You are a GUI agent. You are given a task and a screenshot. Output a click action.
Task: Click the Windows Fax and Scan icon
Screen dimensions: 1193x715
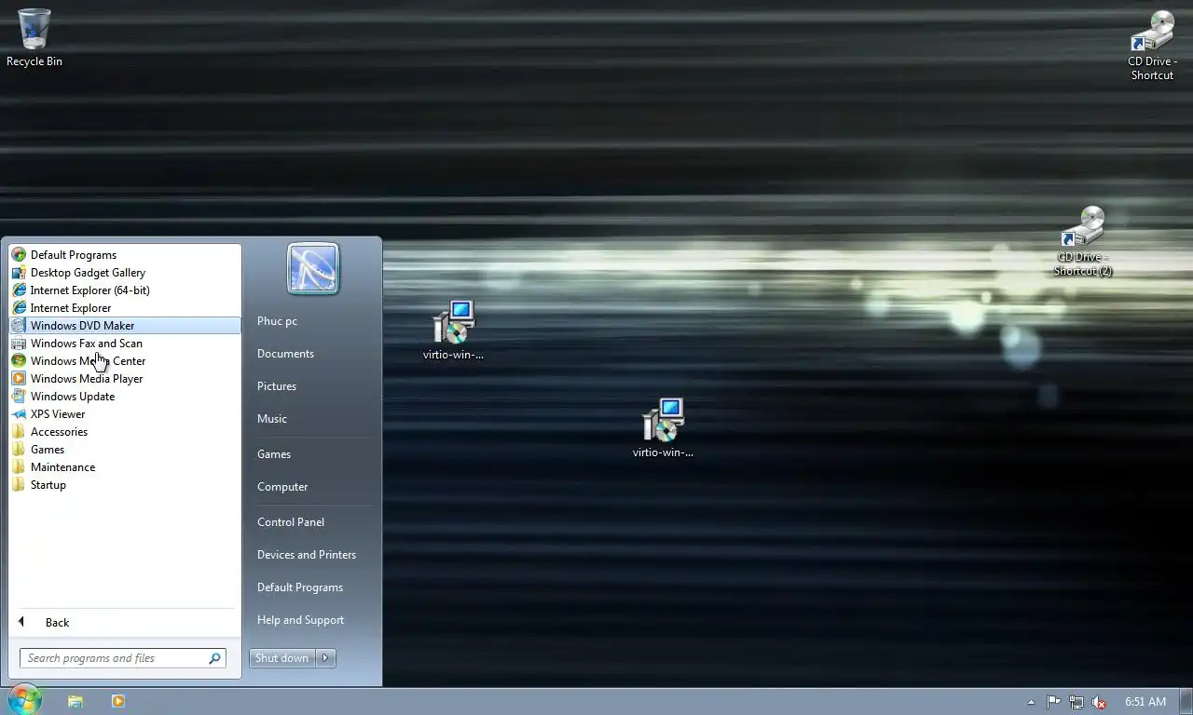[19, 344]
